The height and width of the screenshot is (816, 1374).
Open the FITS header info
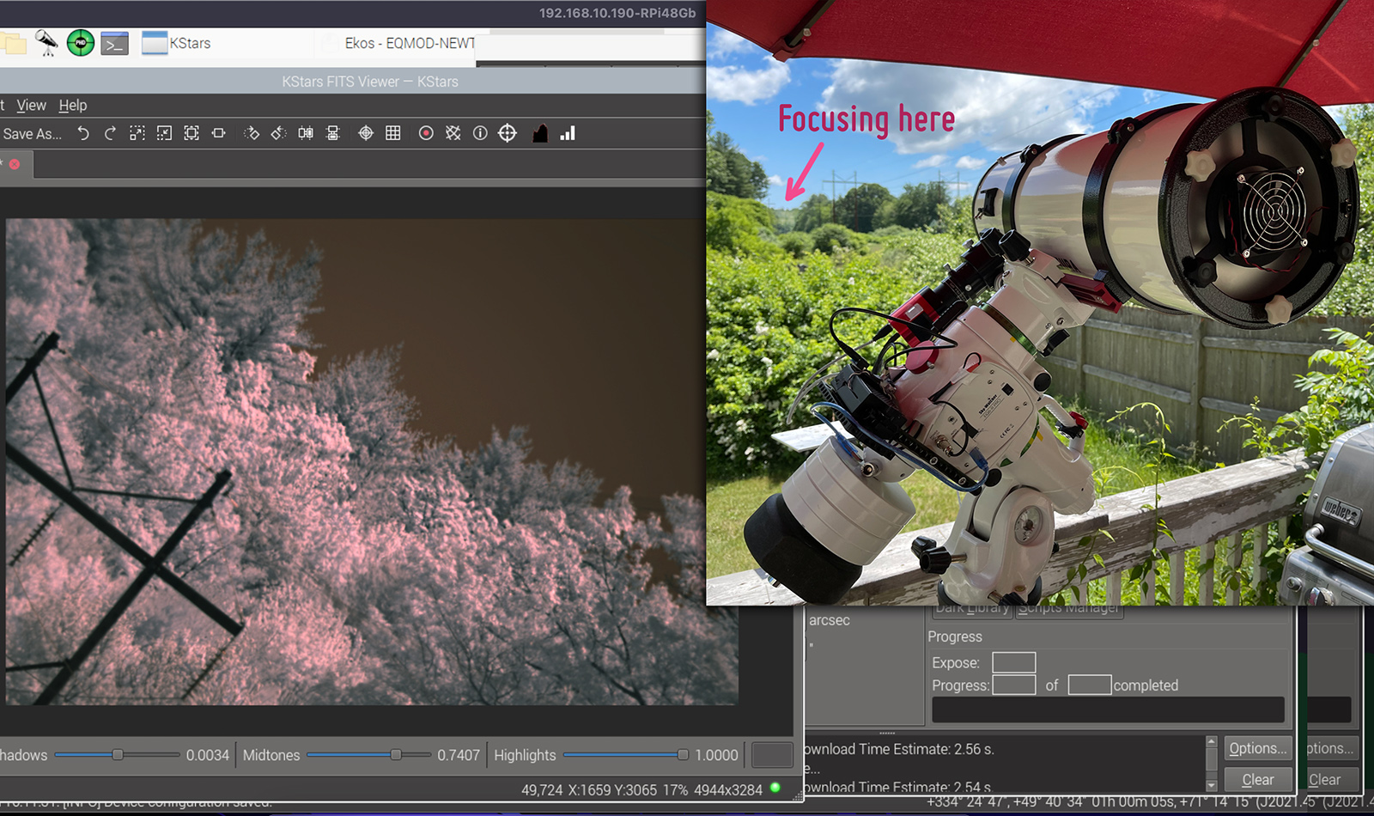(480, 133)
